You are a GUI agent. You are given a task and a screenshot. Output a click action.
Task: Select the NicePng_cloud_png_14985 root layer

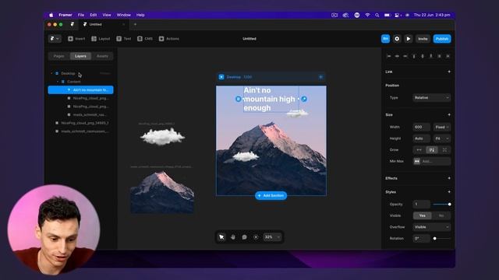pyautogui.click(x=80, y=123)
